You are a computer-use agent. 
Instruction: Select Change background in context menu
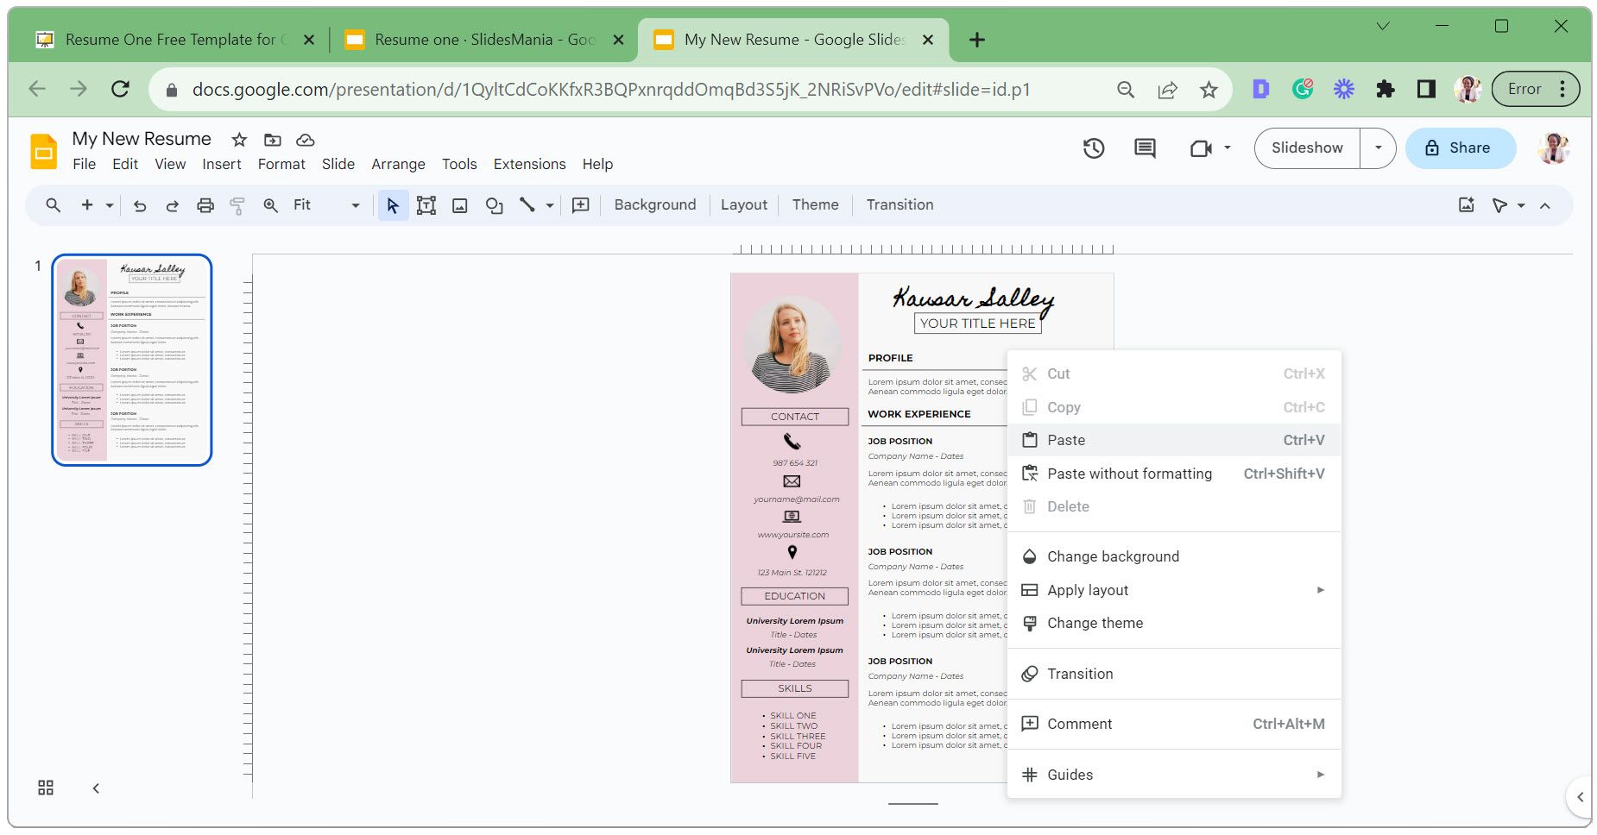(x=1113, y=556)
